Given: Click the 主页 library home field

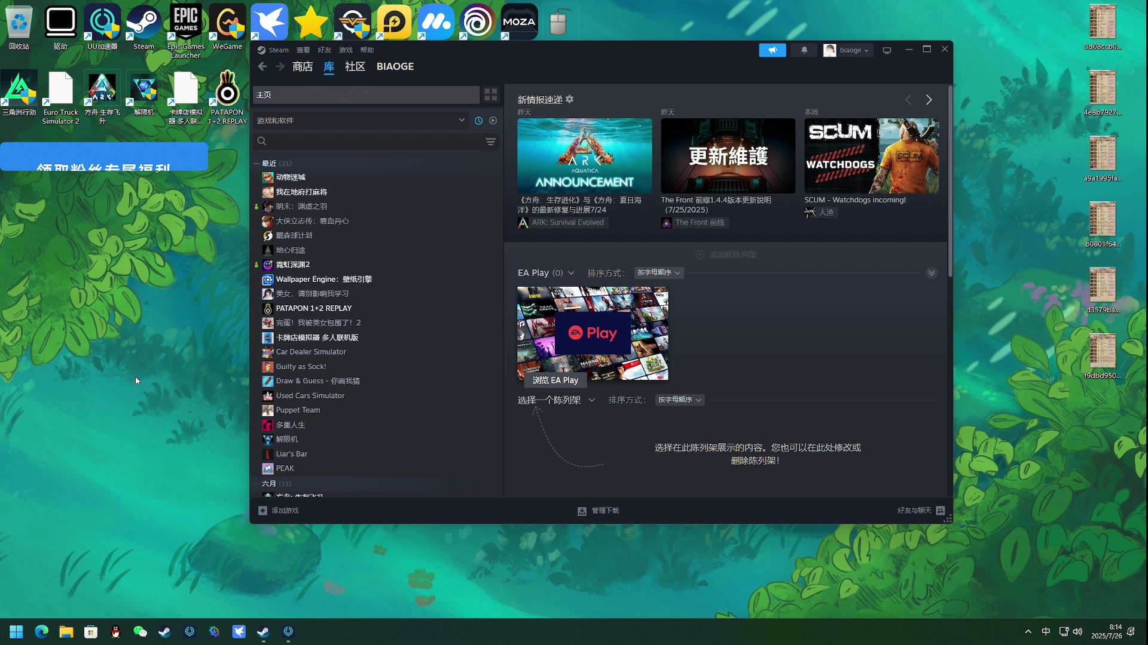Looking at the screenshot, I should click(x=367, y=95).
